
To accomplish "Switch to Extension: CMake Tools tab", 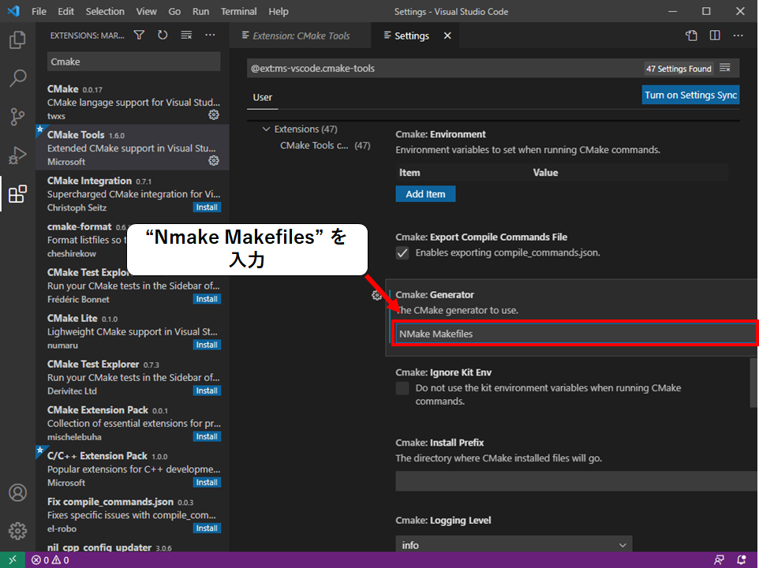I will 300,35.
